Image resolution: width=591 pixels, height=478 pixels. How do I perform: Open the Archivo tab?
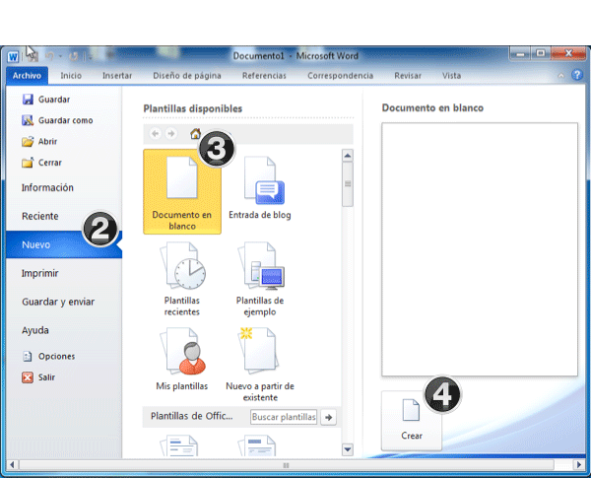pos(27,76)
